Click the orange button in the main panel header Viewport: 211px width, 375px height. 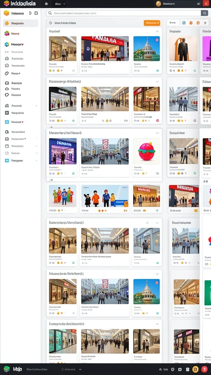(x=152, y=23)
